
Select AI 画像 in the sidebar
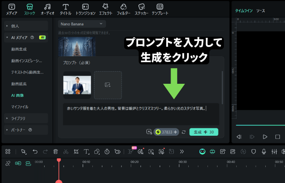(18, 95)
